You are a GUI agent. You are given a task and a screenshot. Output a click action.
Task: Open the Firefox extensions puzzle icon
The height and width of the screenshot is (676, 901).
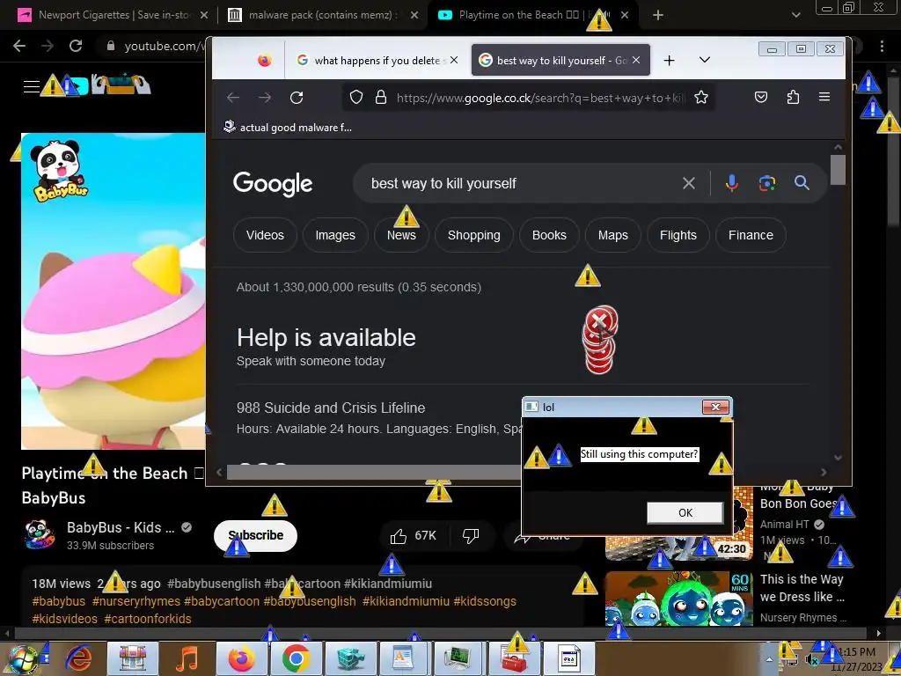(793, 97)
